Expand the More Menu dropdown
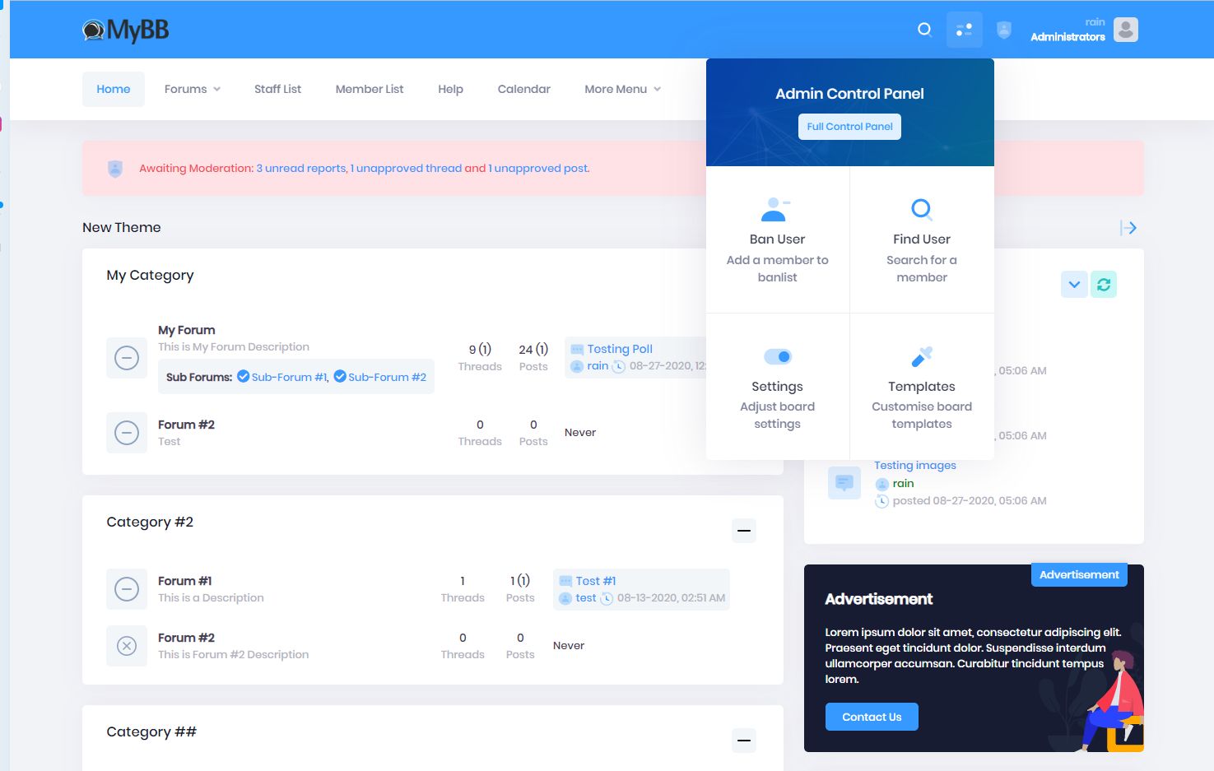This screenshot has width=1214, height=771. pos(622,89)
